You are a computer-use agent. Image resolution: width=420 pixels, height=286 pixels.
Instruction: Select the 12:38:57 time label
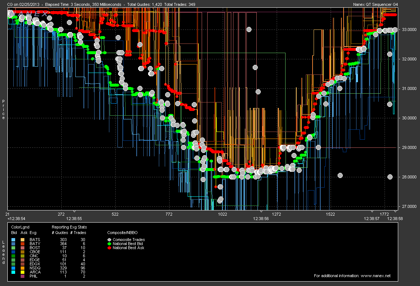pos(372,219)
